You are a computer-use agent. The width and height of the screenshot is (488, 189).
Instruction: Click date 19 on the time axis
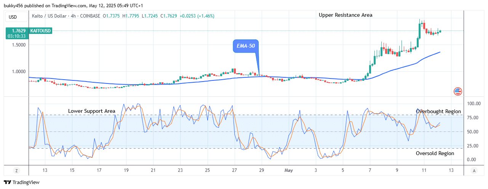[x=126, y=170]
